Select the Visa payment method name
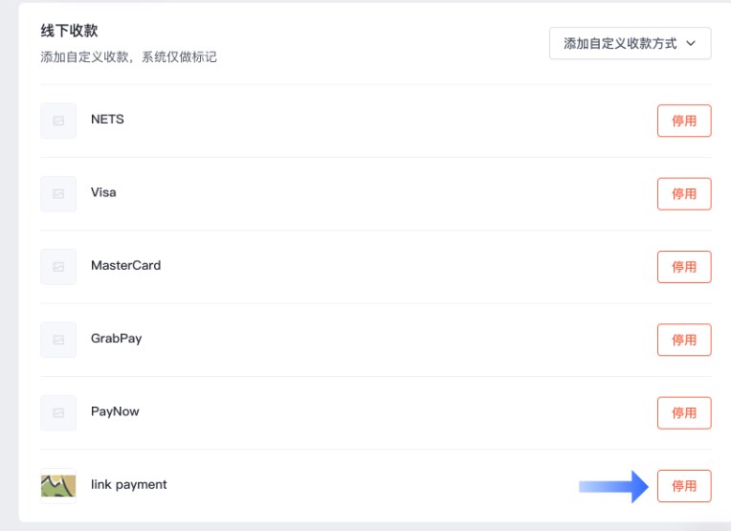The height and width of the screenshot is (531, 731). (103, 192)
